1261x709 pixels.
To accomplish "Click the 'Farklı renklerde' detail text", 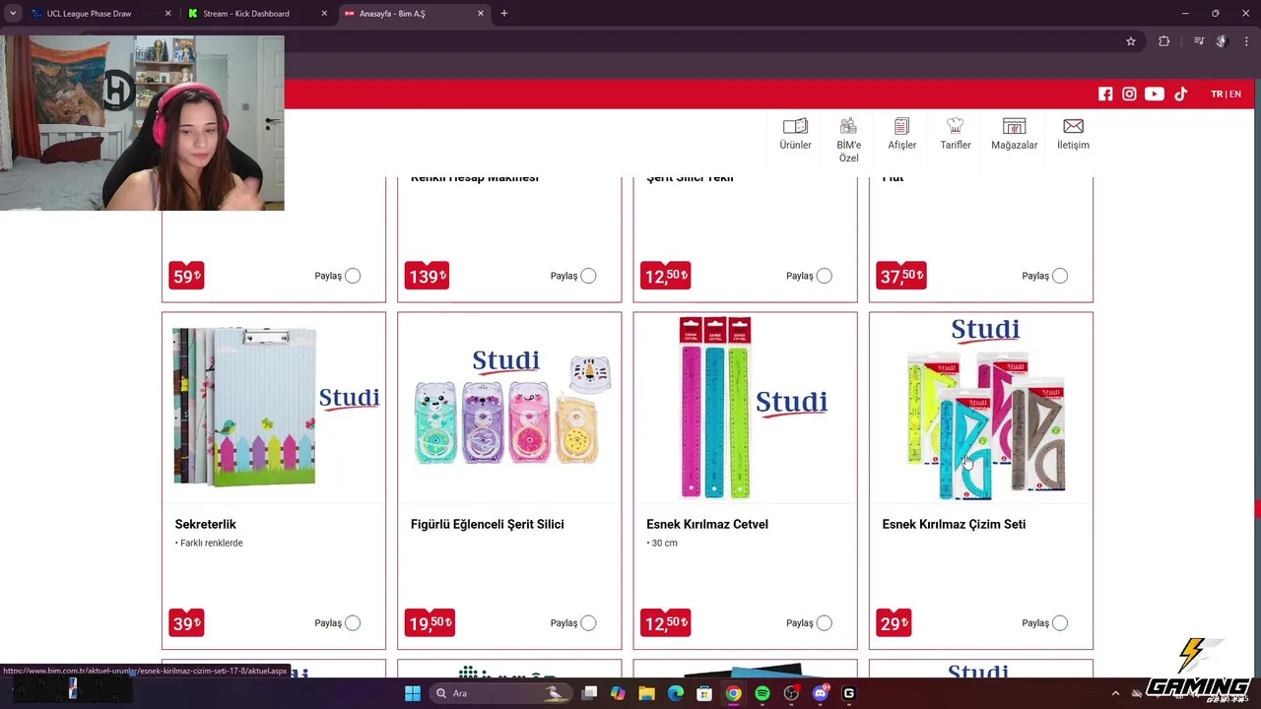I will pos(209,543).
